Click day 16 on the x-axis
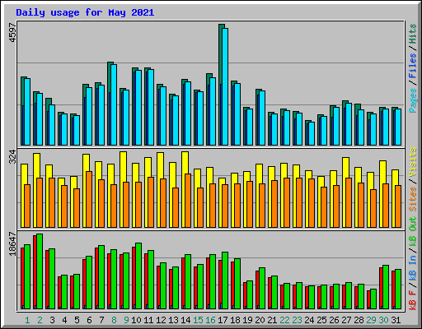 coord(210,320)
